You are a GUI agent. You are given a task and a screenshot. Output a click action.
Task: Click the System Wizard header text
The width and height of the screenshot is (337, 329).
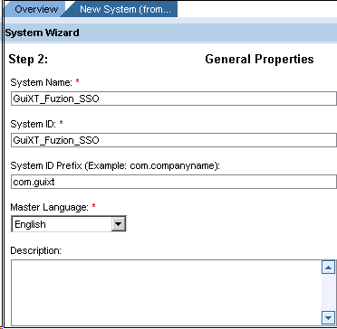[42, 33]
